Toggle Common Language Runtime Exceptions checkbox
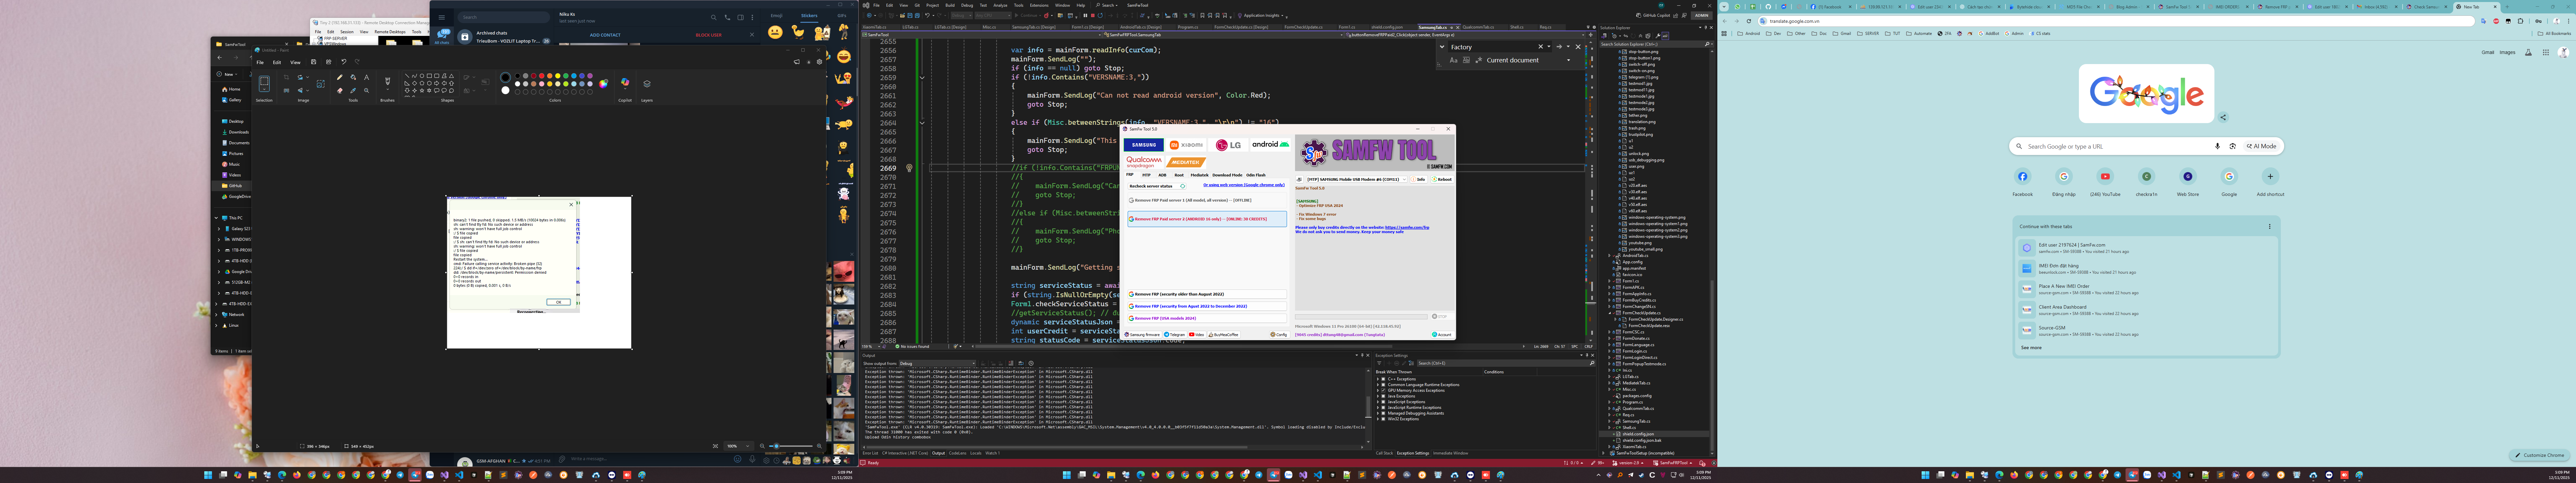 tap(1383, 385)
